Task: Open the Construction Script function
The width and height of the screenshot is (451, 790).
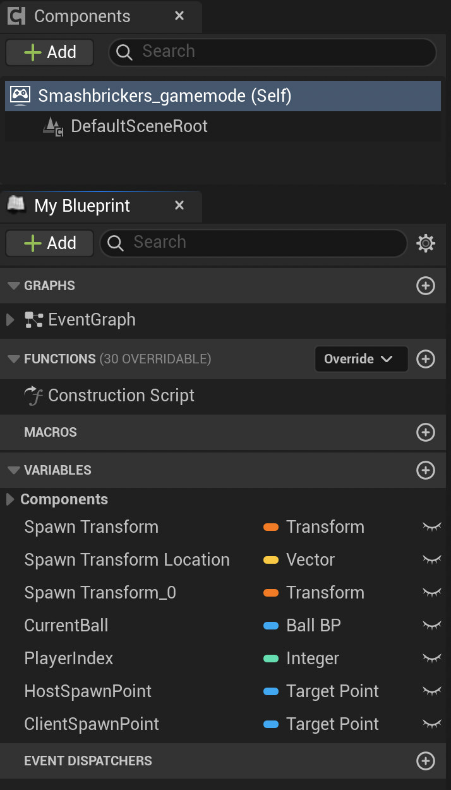Action: [121, 396]
